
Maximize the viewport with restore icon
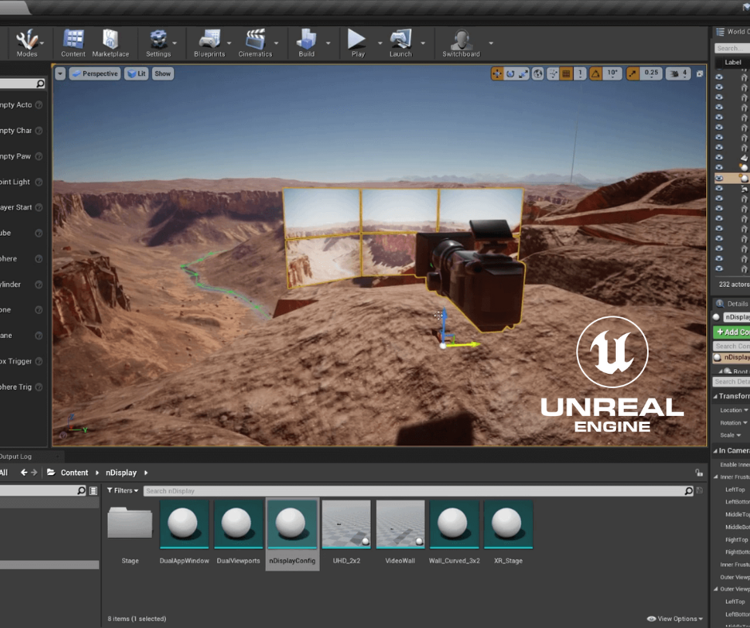click(x=700, y=73)
